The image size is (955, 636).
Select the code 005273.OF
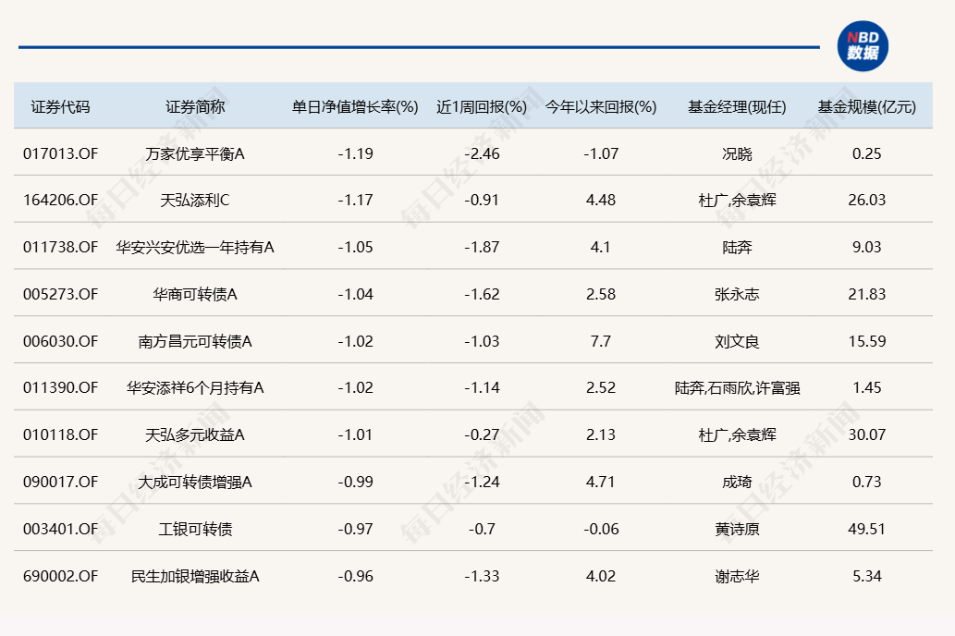click(x=60, y=294)
